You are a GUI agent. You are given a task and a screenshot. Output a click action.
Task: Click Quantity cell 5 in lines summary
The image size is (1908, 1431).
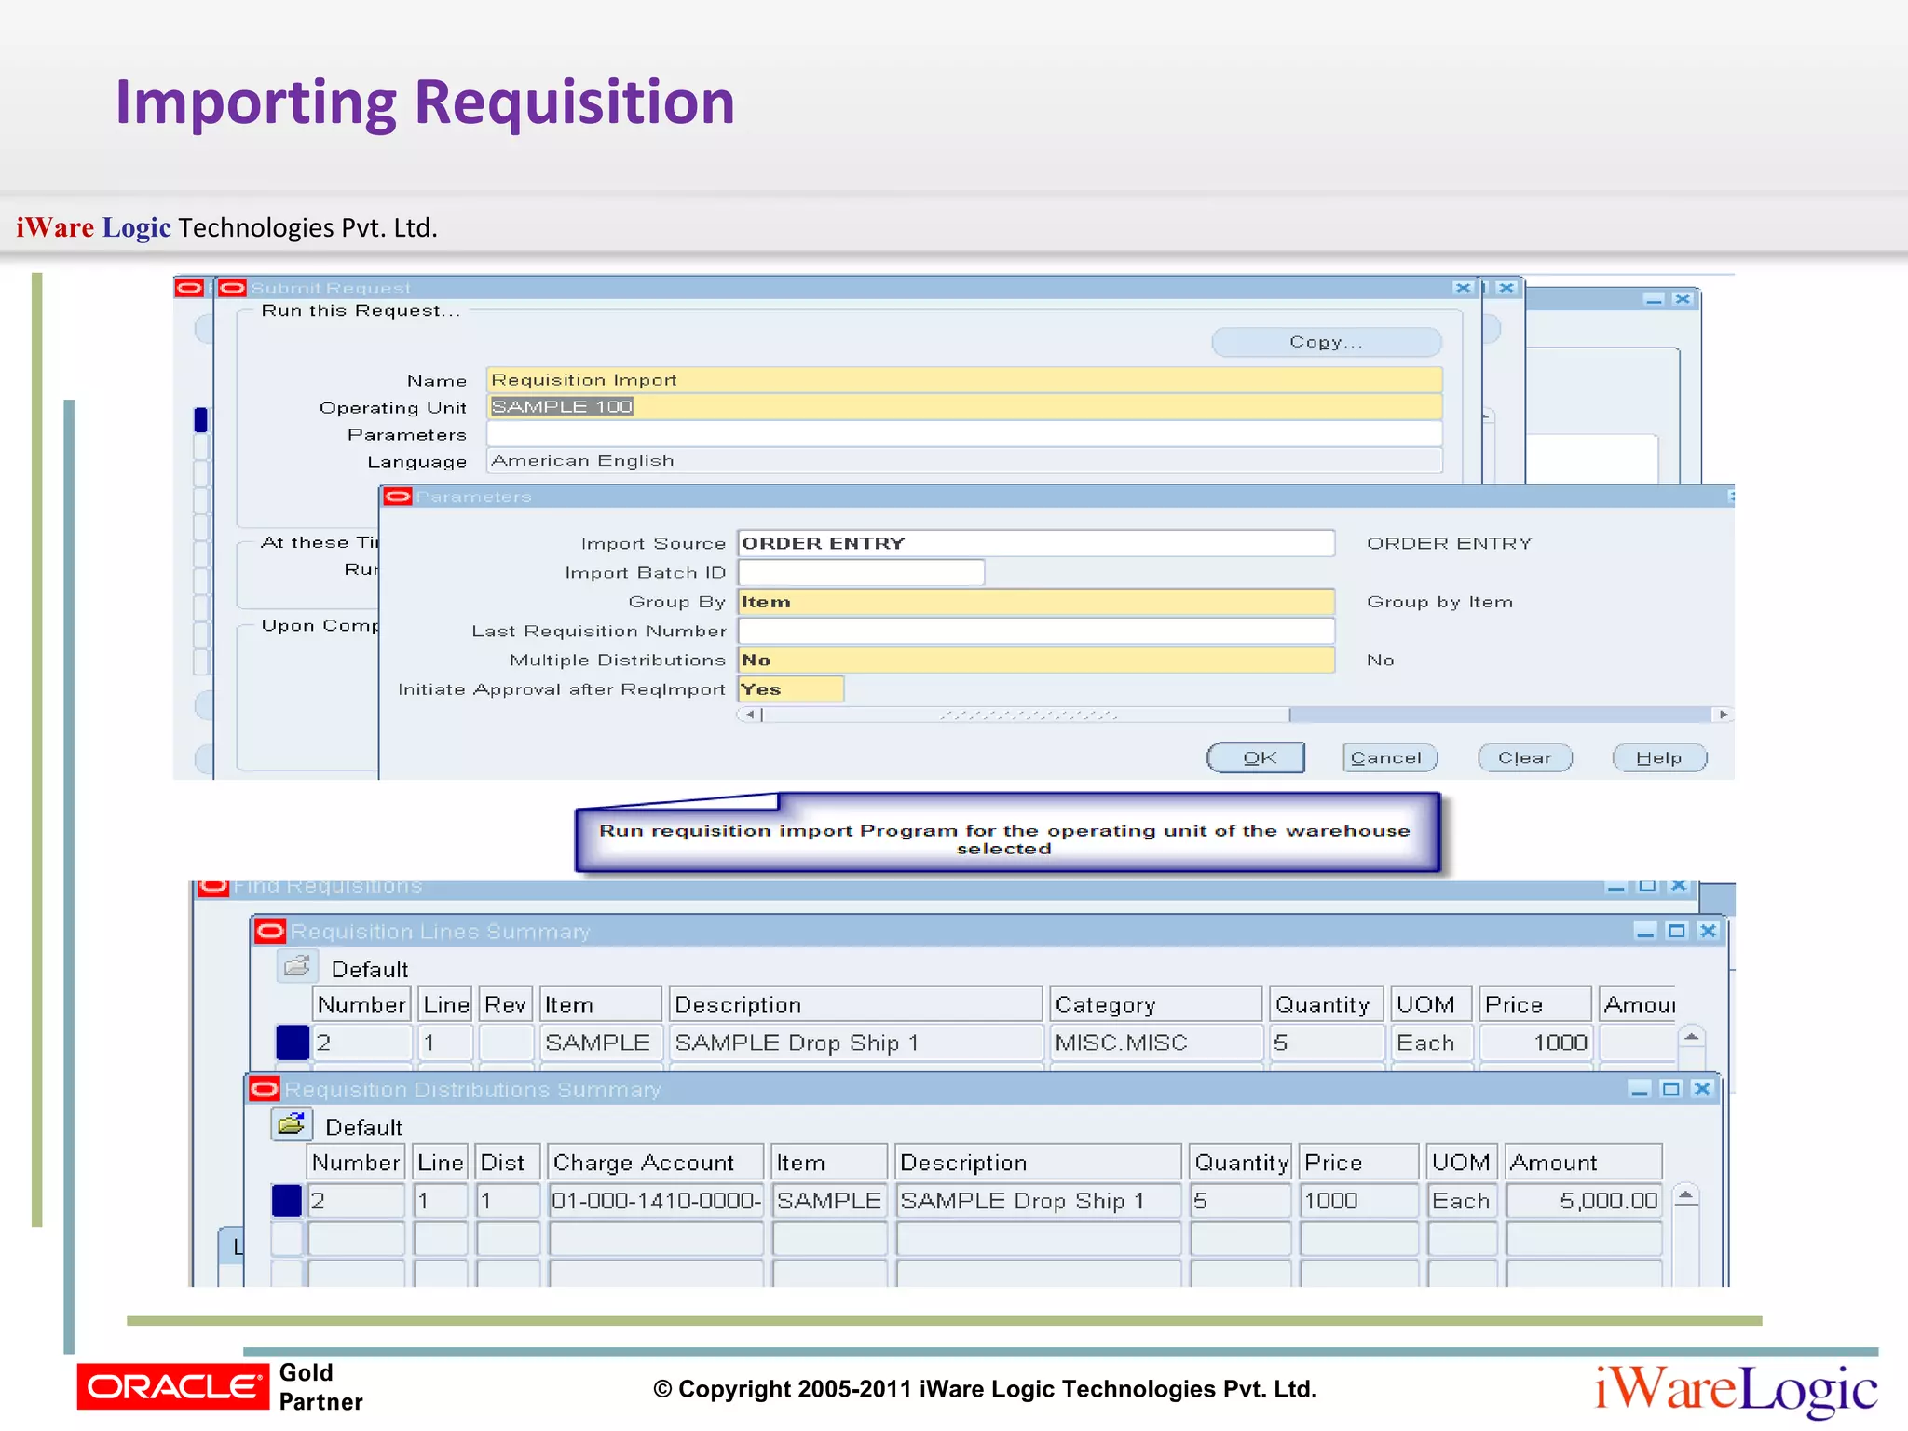pos(1326,1043)
